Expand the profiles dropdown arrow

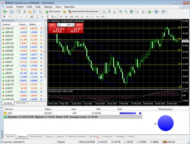14,12
